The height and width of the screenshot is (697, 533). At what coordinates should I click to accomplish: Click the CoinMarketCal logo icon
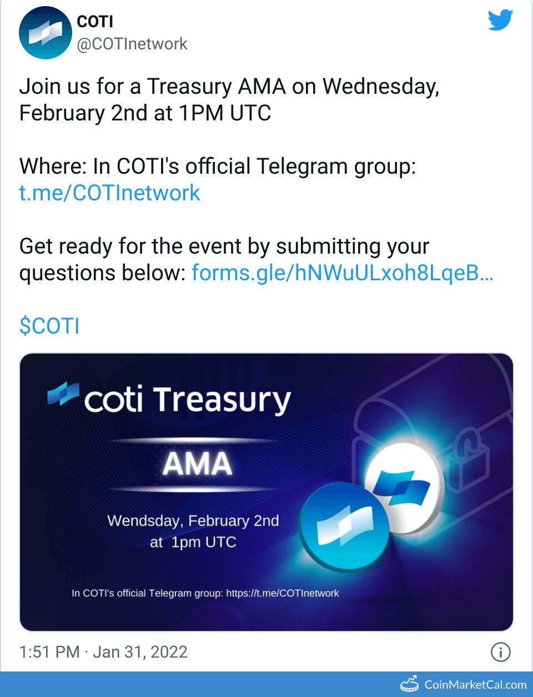click(410, 684)
